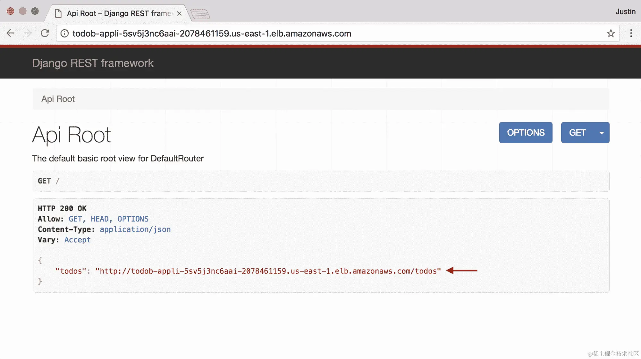Open the Justin profile menu
The height and width of the screenshot is (359, 641).
625,12
